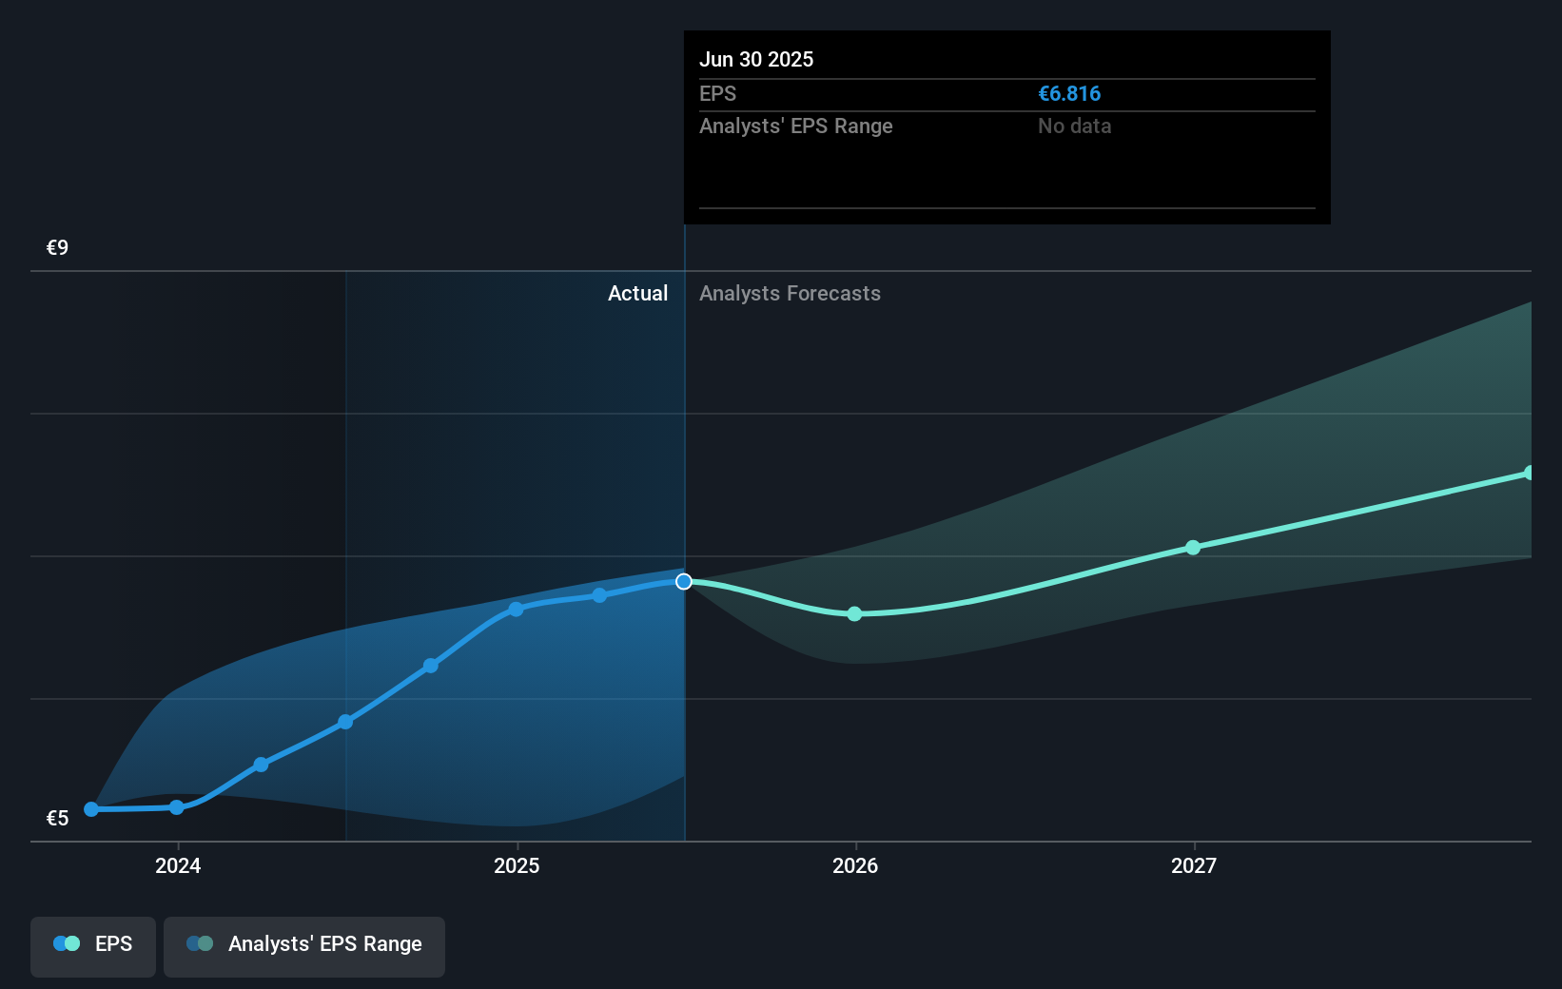Image resolution: width=1562 pixels, height=989 pixels.
Task: Click the rightmost forecast arrow marker
Action: click(x=1527, y=473)
